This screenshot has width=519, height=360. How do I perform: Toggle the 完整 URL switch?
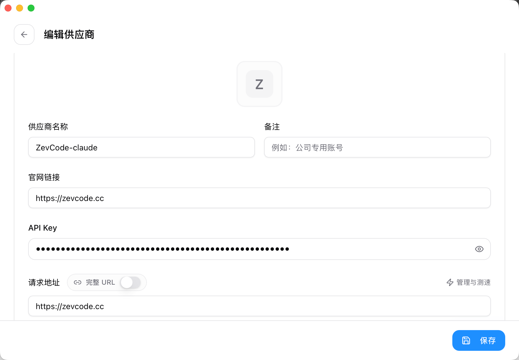[x=130, y=282]
